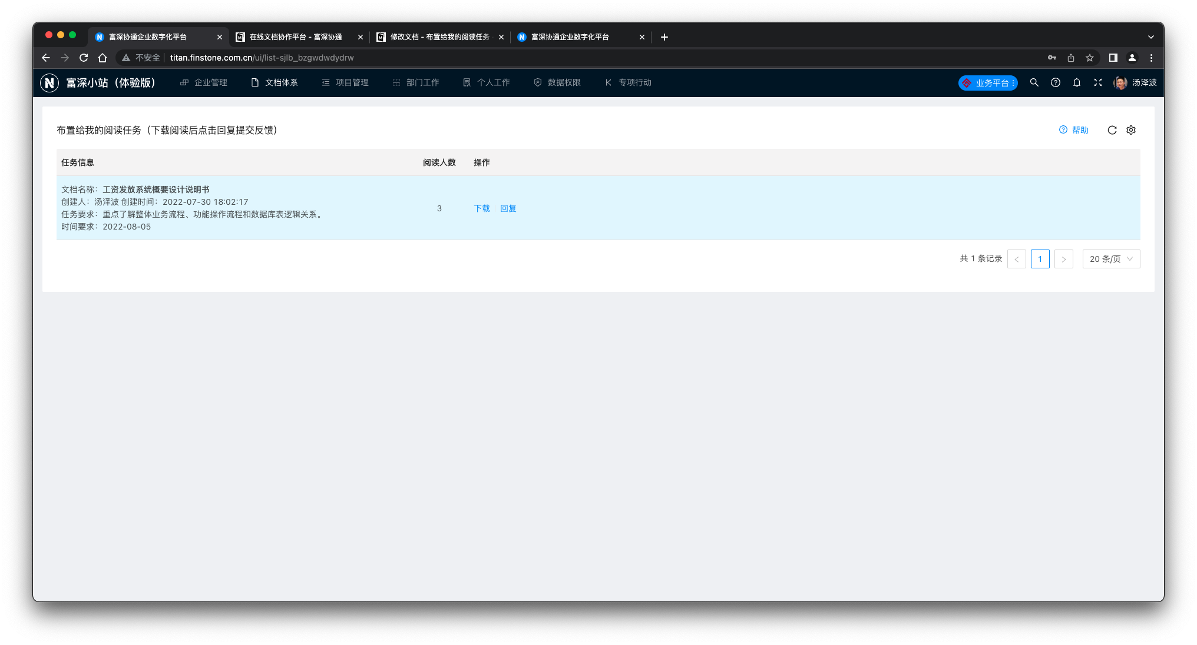Click the 下载 link for the task
The image size is (1197, 645).
click(x=481, y=208)
